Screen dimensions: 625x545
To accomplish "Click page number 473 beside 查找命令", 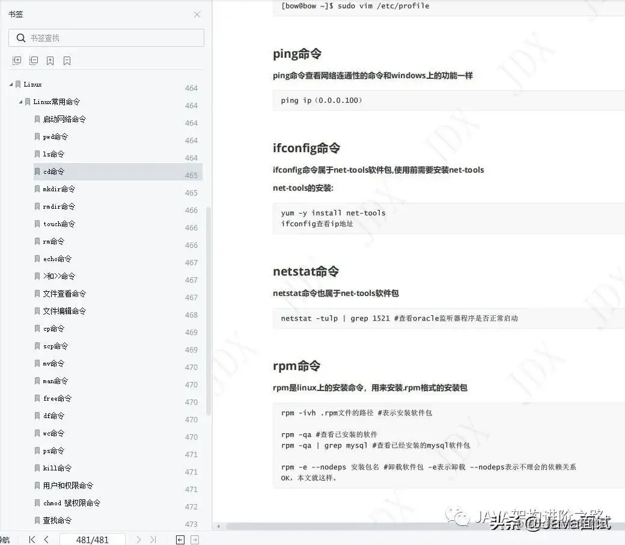I will pyautogui.click(x=191, y=525).
